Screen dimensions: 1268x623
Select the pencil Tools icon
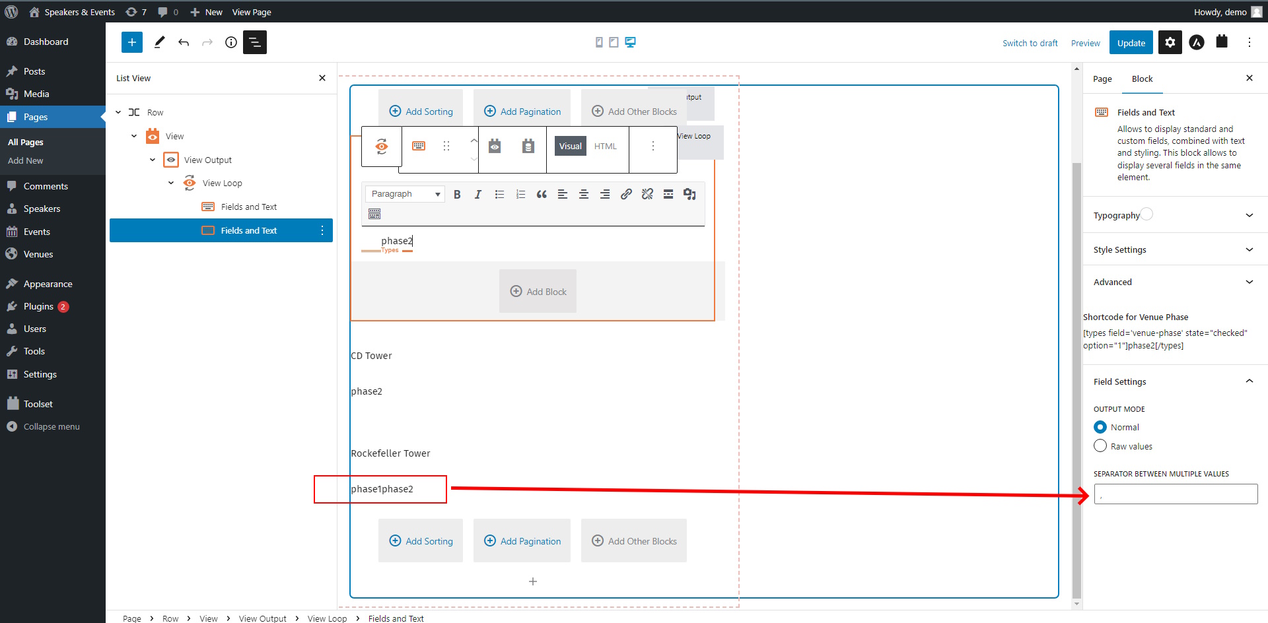[x=159, y=42]
